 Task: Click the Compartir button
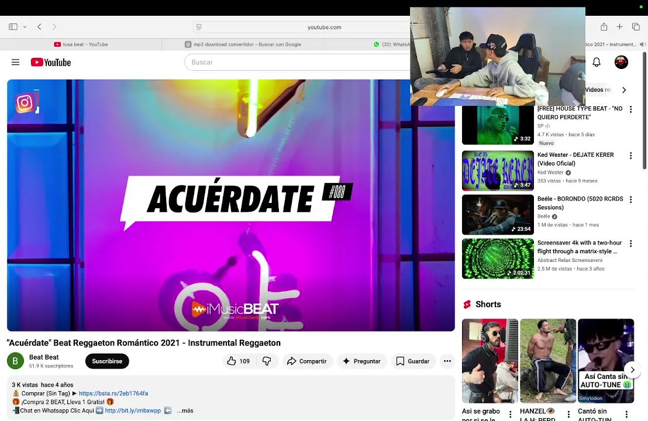coord(307,361)
